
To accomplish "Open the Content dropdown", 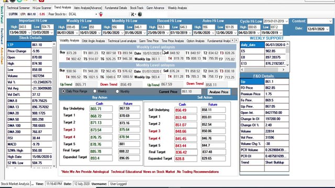I will coord(330,21).
